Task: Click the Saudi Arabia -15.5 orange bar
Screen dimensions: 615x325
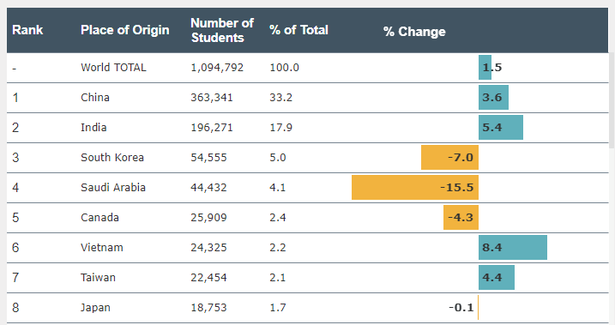Action: 415,188
